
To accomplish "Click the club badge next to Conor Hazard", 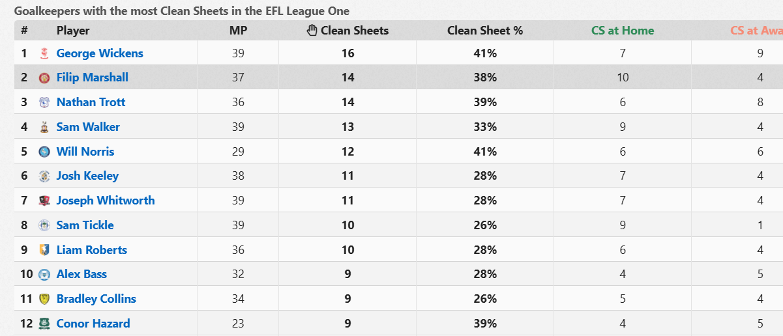I will [x=44, y=324].
